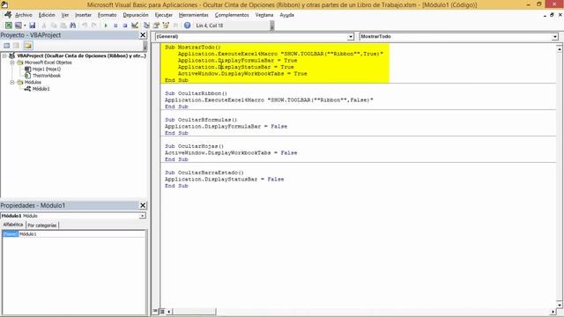The width and height of the screenshot is (564, 317).
Task: Open the Archivo menu
Action: [24, 15]
